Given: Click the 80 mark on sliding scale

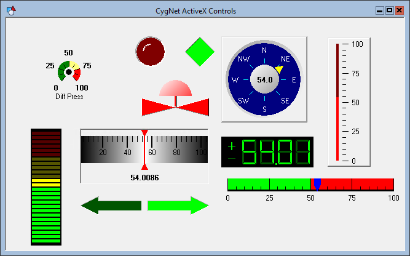Looking at the screenshot, I should click(176, 153).
